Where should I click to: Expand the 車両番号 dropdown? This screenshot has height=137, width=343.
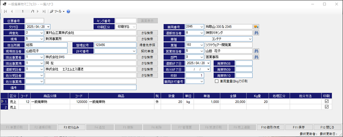(x=202, y=27)
